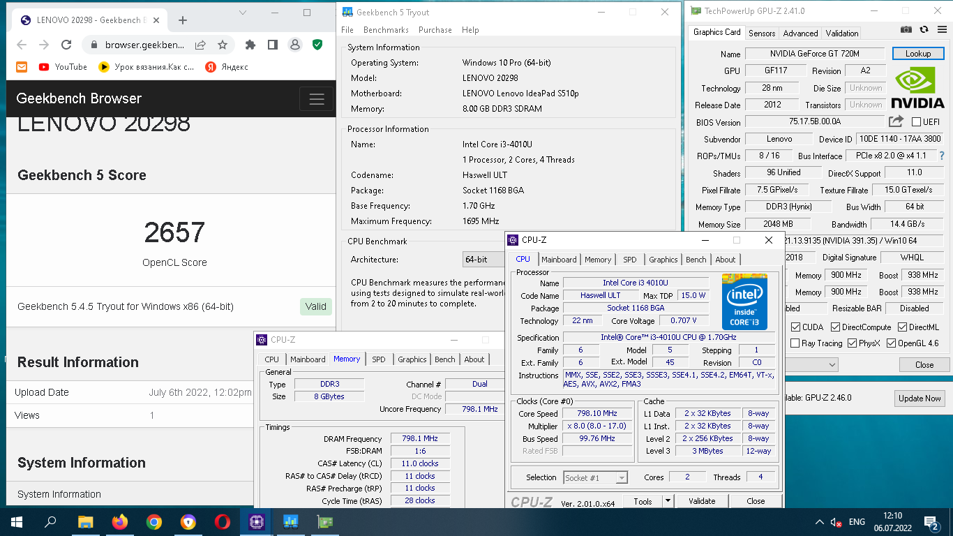953x536 pixels.
Task: Show hidden system tray icons
Action: 820,521
